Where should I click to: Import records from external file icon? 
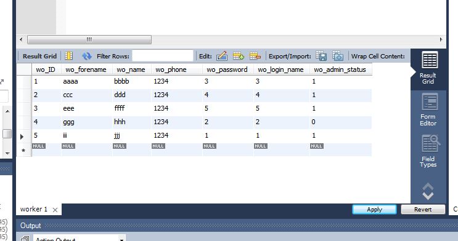tap(338, 56)
